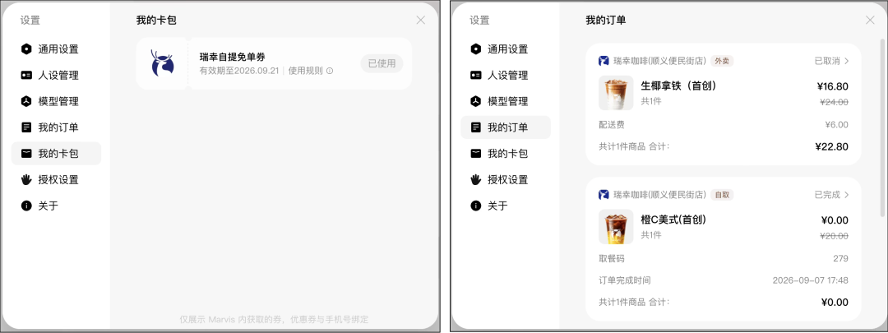Expand the 已完成 order details chevron
The width and height of the screenshot is (888, 333).
[847, 195]
